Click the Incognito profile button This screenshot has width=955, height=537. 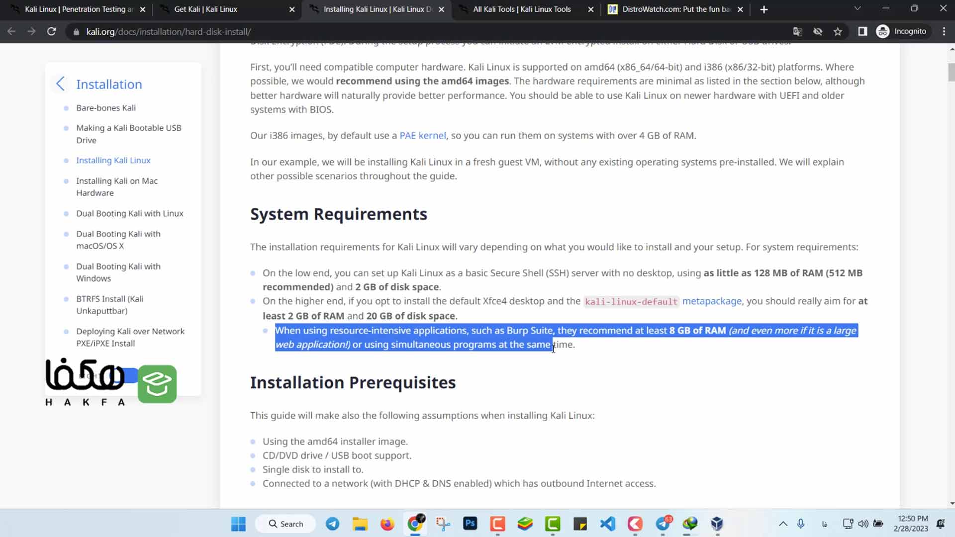coord(902,31)
